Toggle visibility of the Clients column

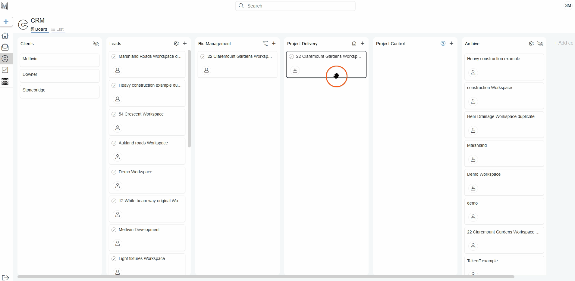(x=96, y=44)
